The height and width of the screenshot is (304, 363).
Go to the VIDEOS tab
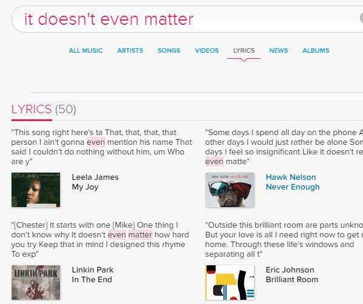coord(207,50)
